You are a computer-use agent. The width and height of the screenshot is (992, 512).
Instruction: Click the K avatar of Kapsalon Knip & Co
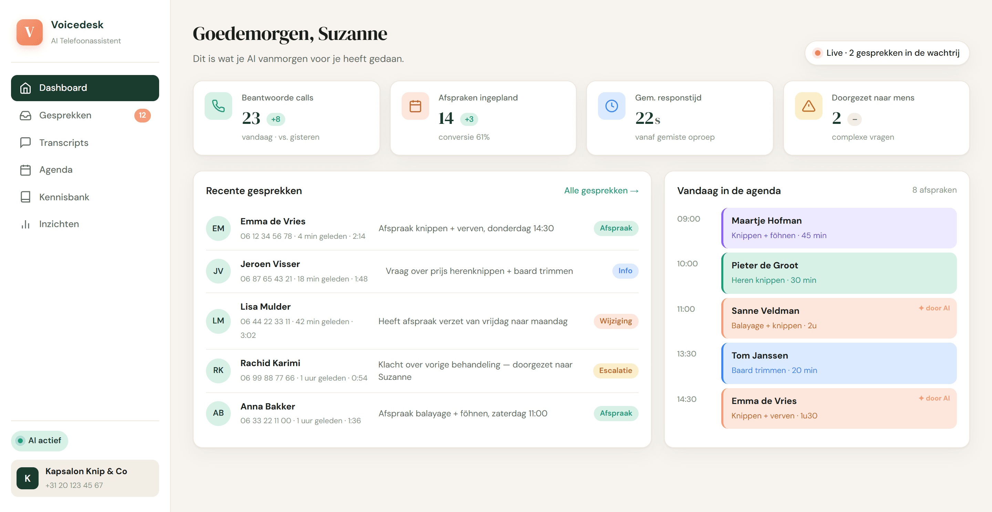[27, 478]
